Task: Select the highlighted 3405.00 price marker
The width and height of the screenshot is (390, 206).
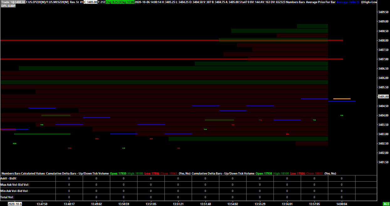Action: (383, 97)
